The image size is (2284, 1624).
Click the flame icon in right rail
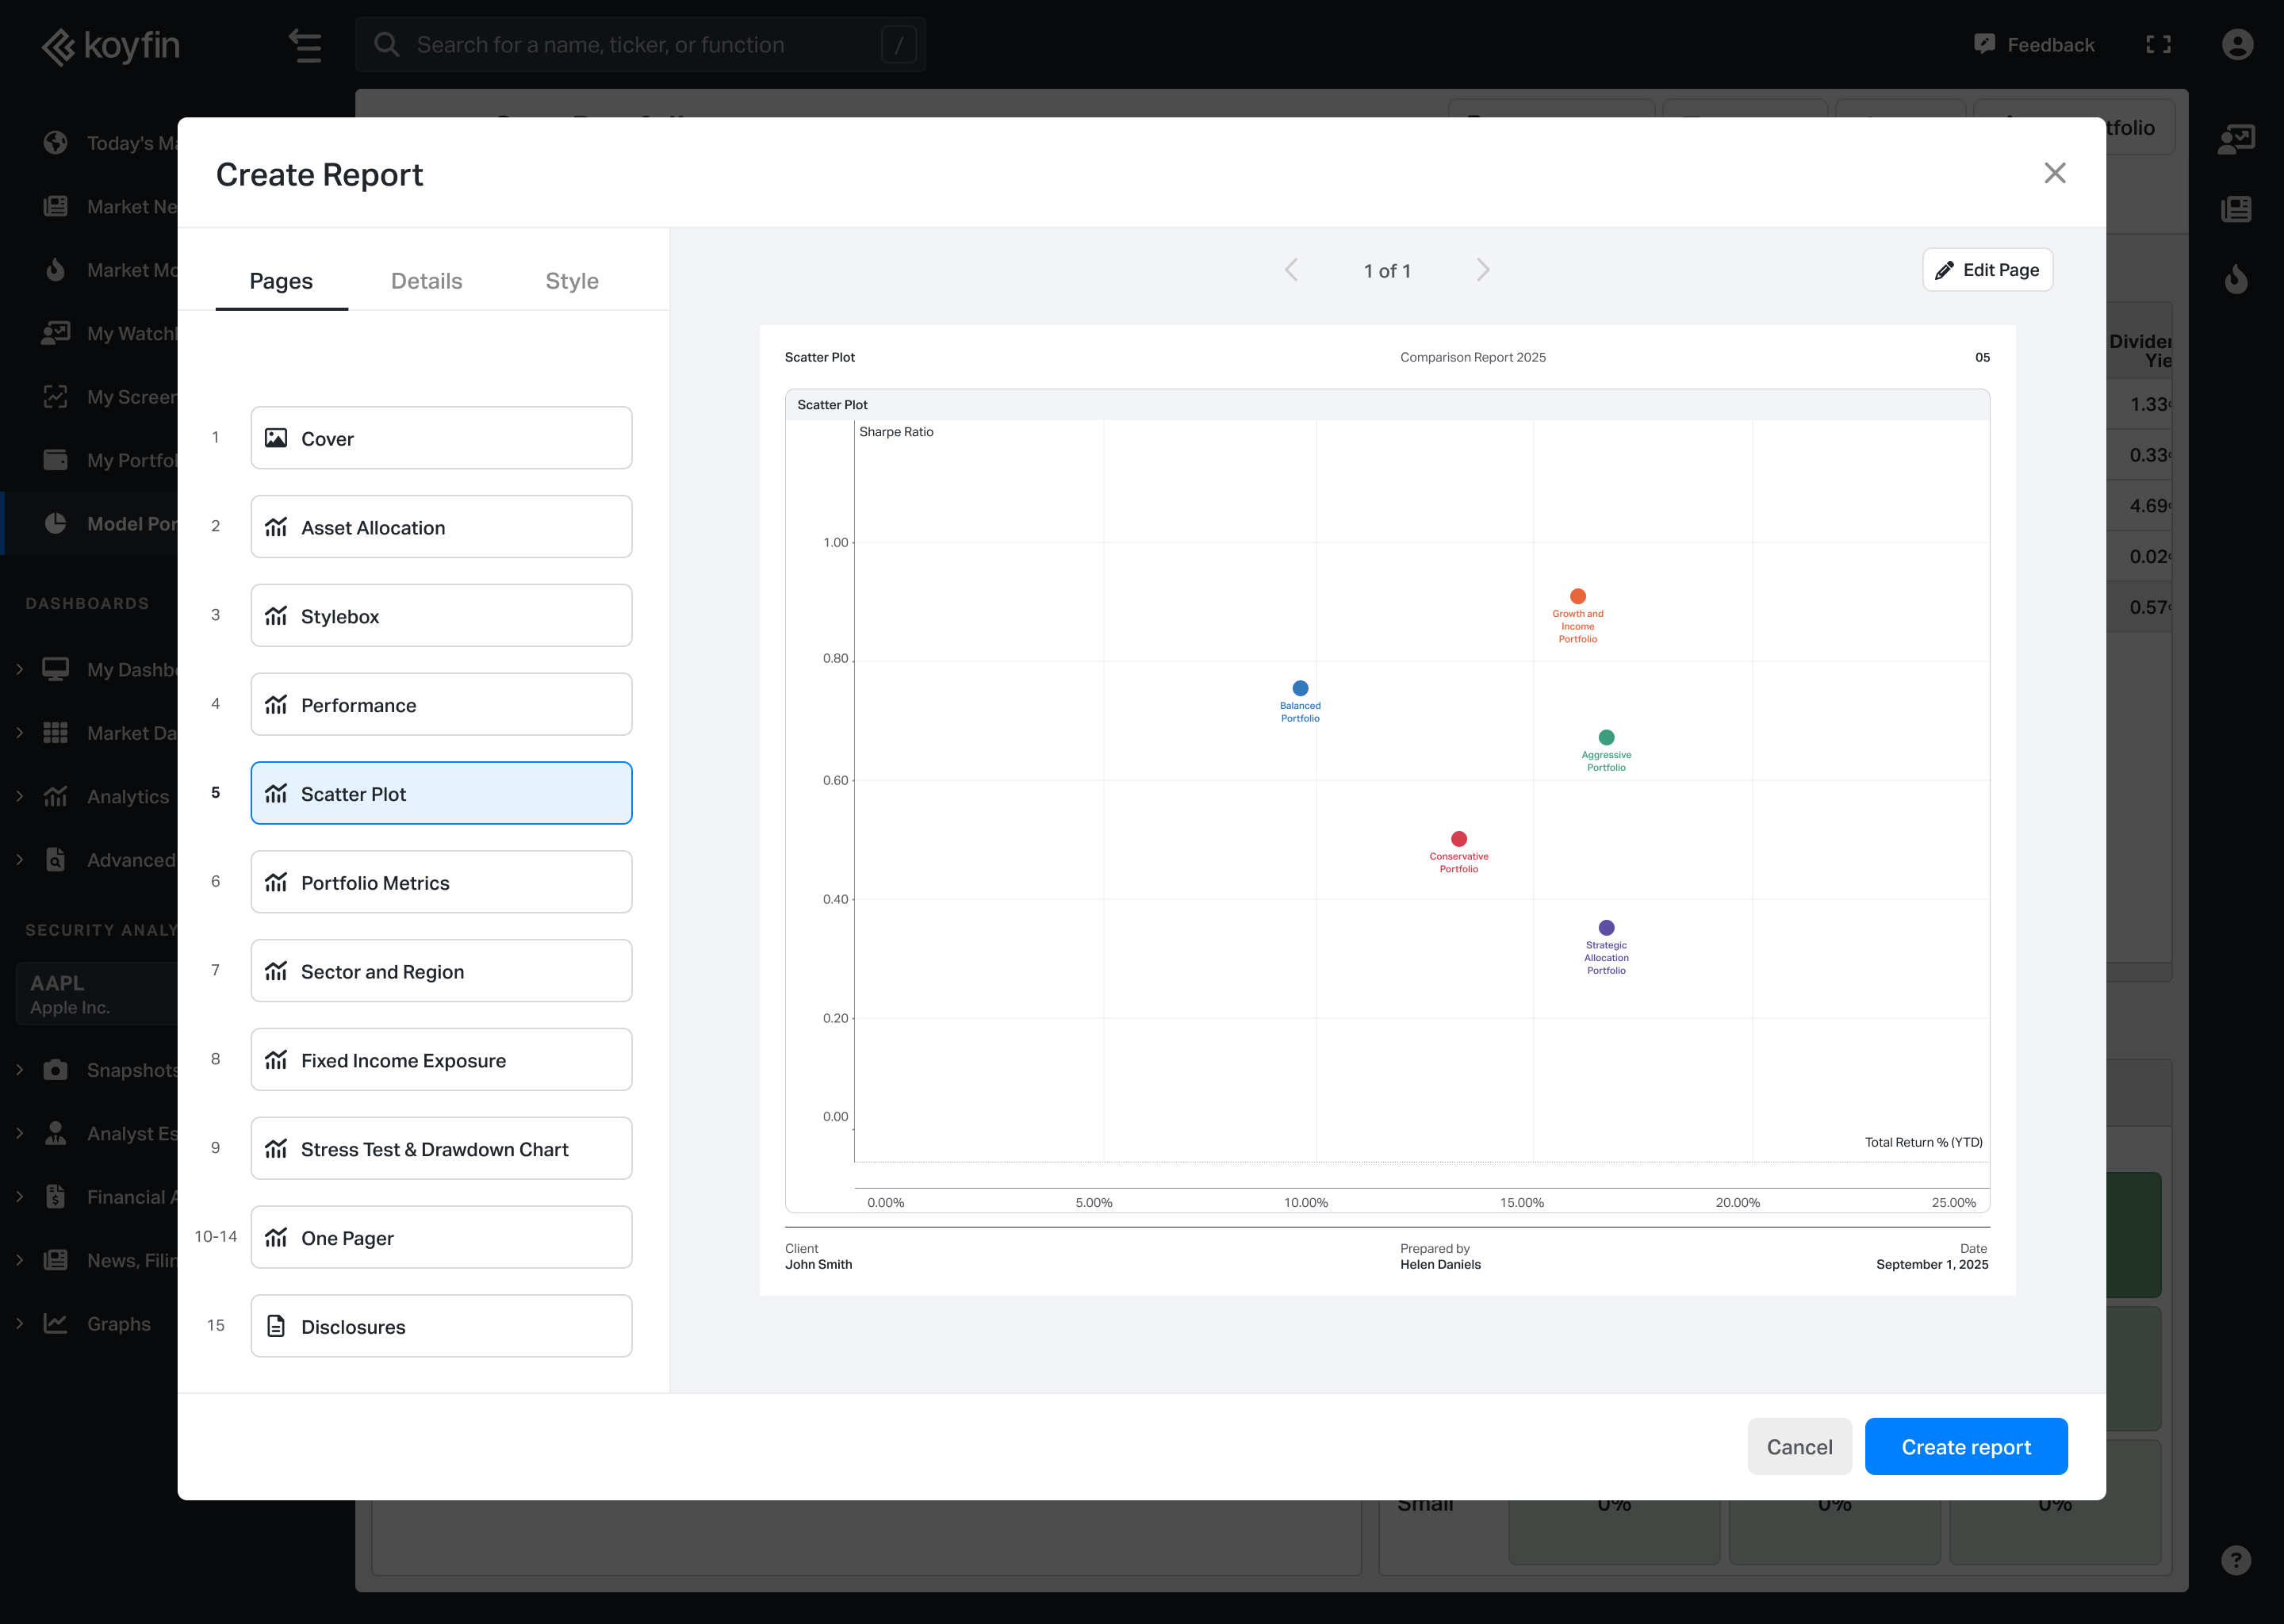pos(2236,279)
